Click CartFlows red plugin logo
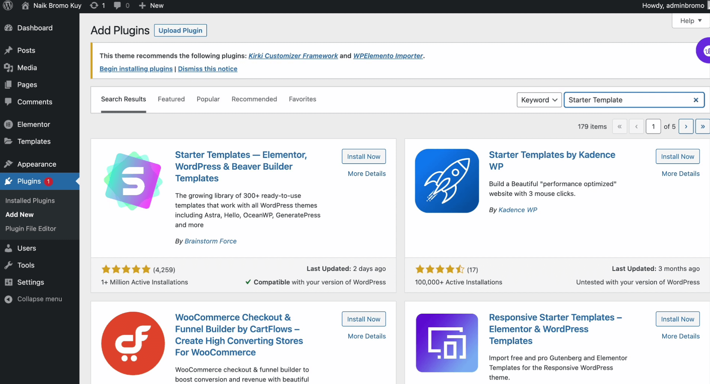 (x=133, y=343)
